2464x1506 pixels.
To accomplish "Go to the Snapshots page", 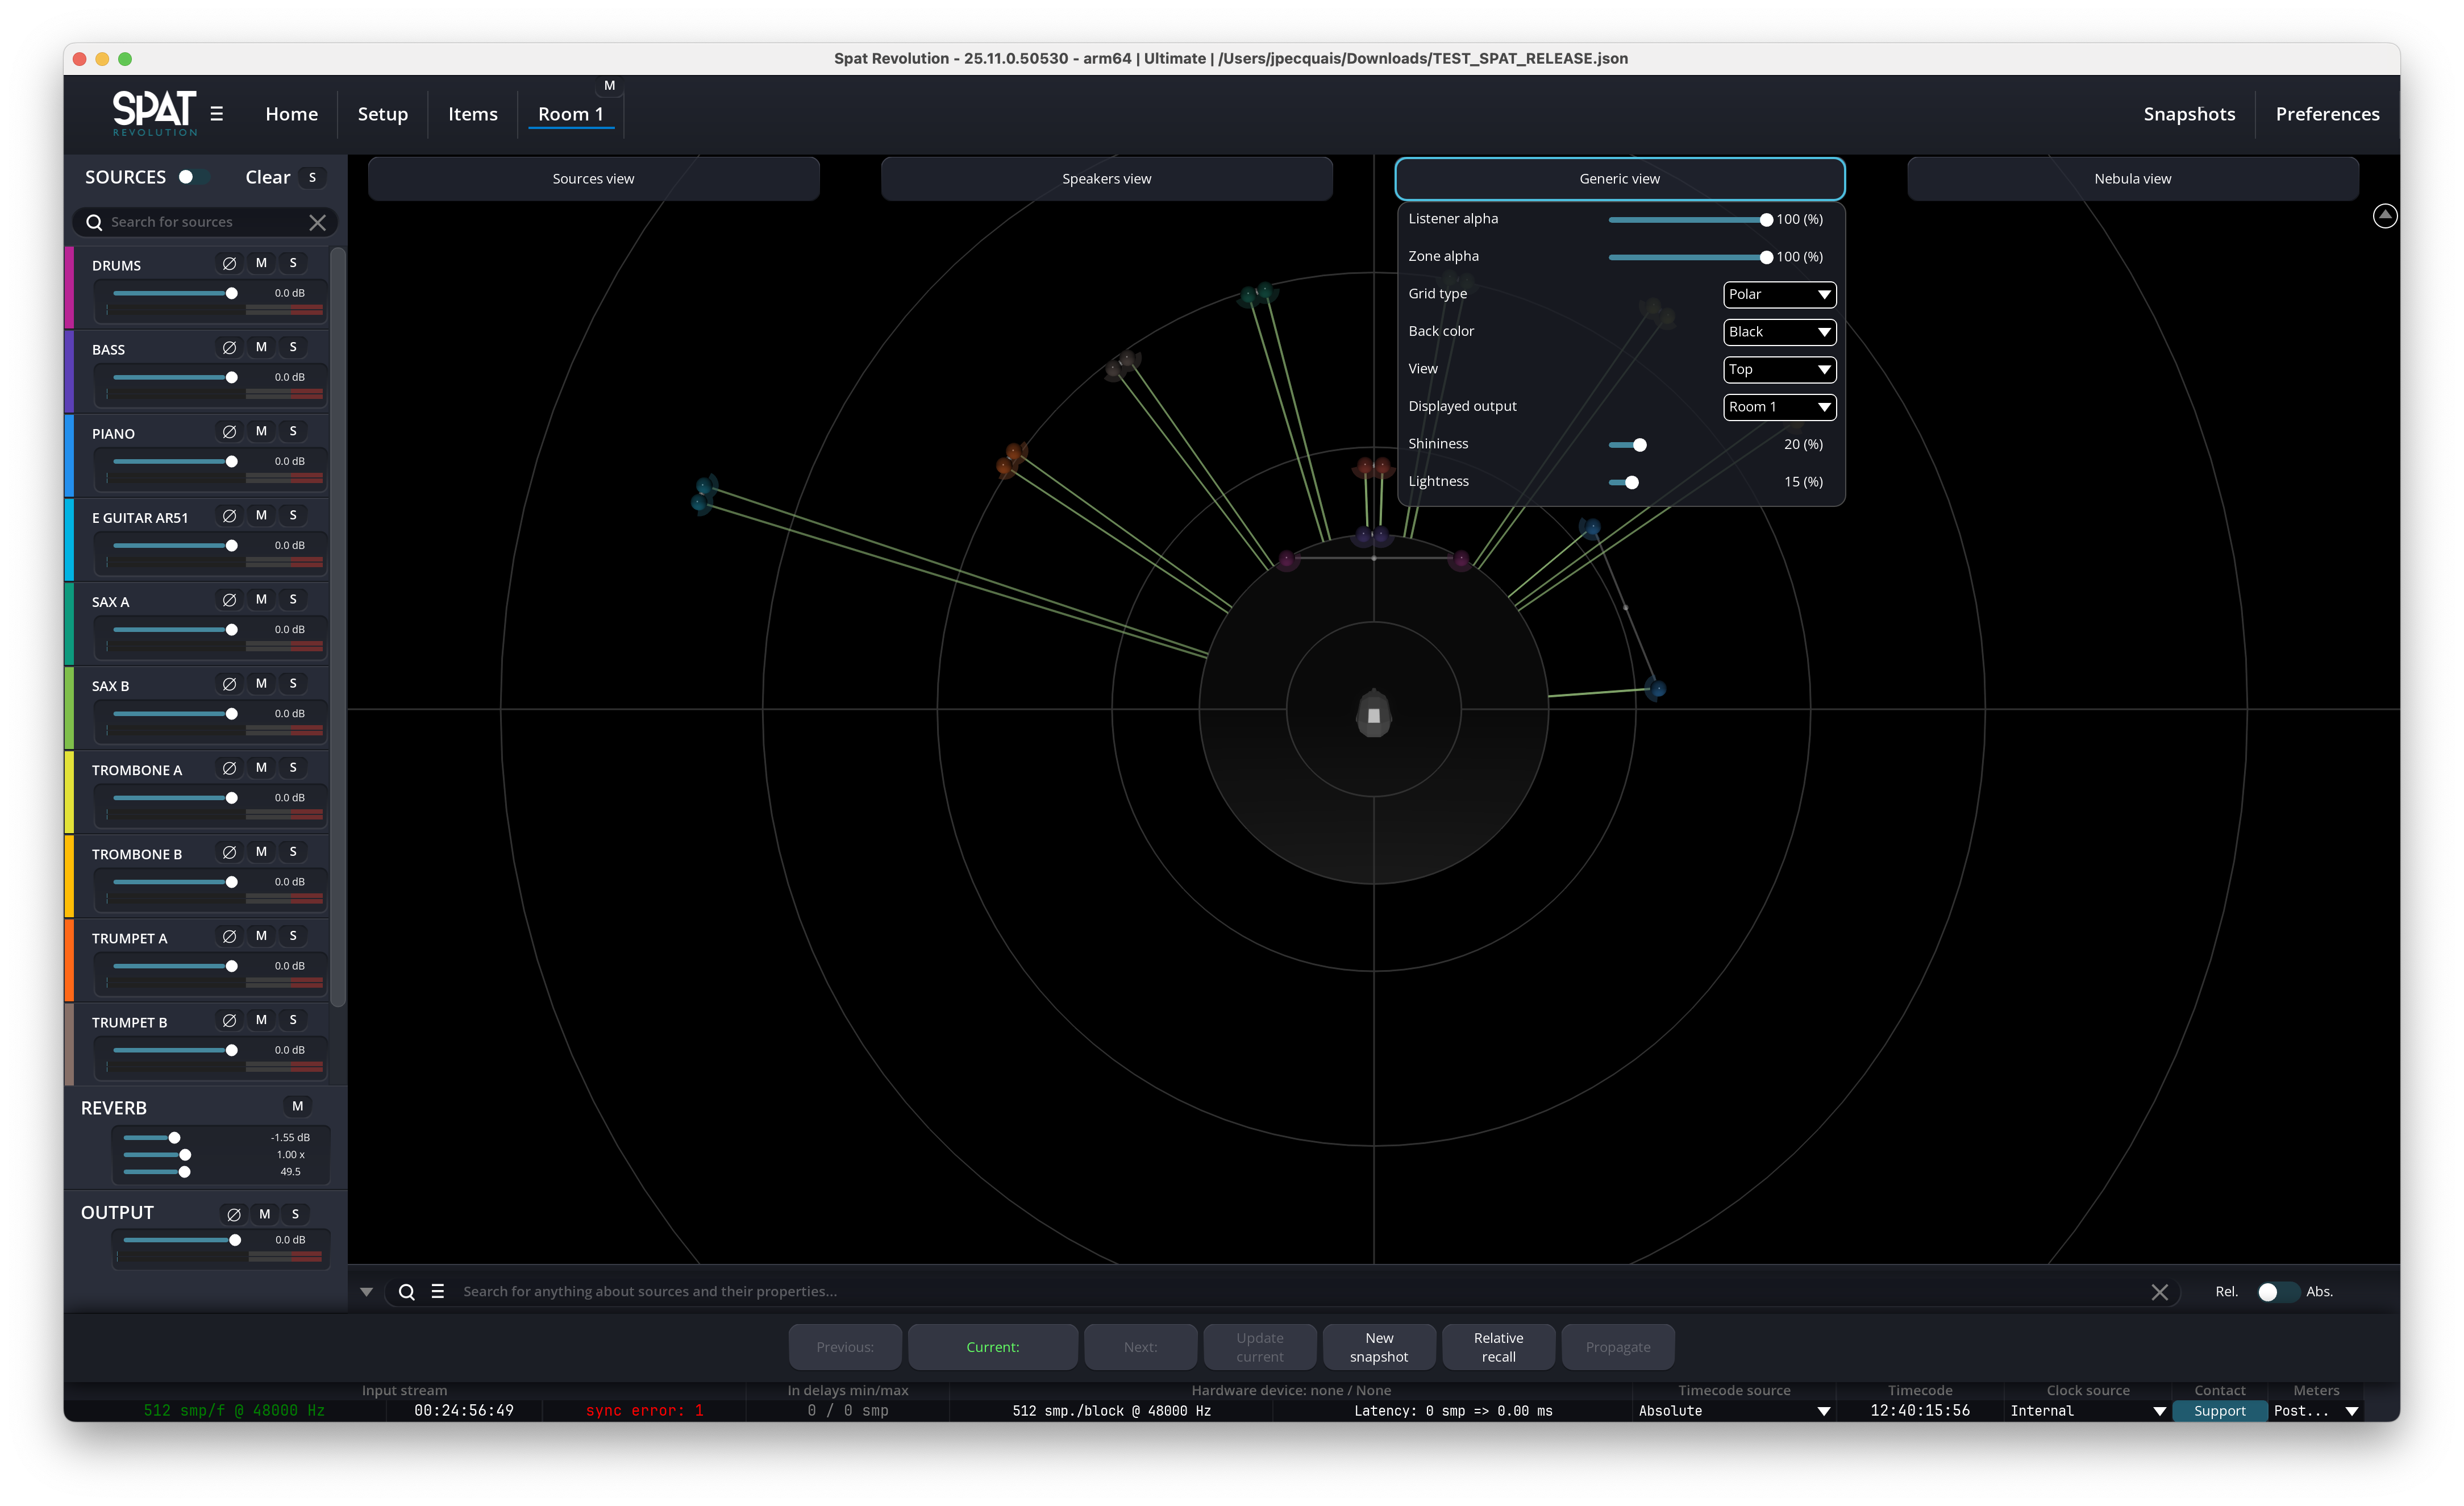I will (2188, 114).
